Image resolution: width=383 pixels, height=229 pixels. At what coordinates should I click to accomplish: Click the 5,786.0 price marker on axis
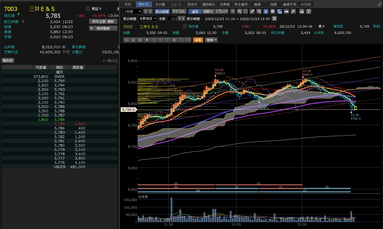tap(129, 110)
